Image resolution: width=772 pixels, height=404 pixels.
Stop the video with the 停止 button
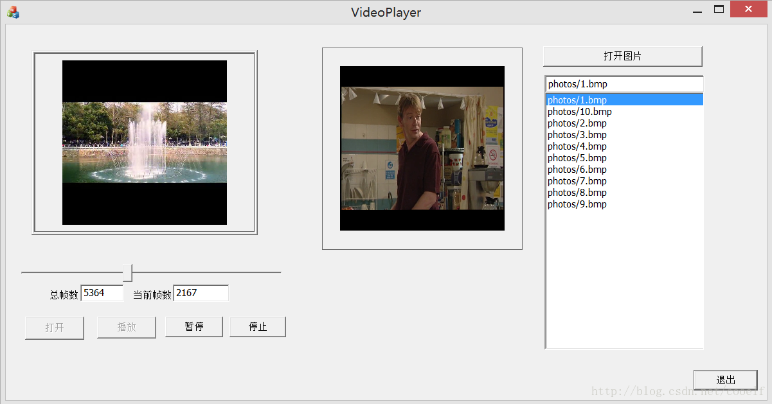(258, 327)
